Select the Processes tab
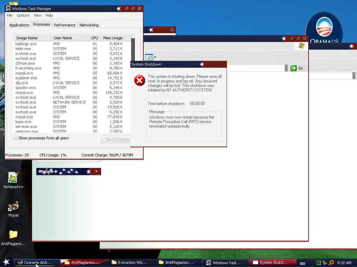Image resolution: width=357 pixels, height=267 pixels. click(x=41, y=24)
